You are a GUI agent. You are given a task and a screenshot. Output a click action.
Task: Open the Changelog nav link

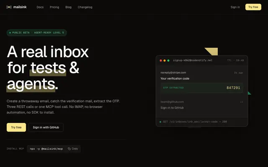pyautogui.click(x=85, y=7)
